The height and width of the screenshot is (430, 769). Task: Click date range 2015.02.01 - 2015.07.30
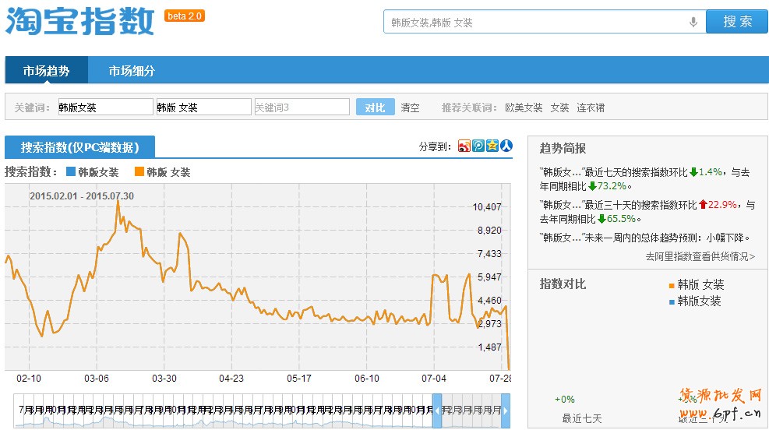click(81, 196)
